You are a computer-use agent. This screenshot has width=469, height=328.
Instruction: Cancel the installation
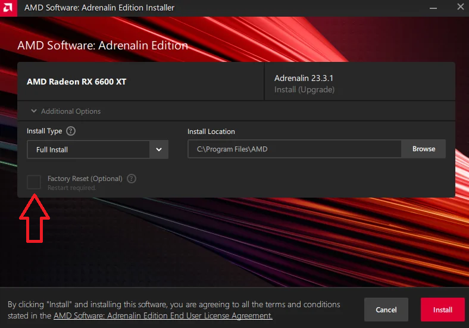point(386,310)
